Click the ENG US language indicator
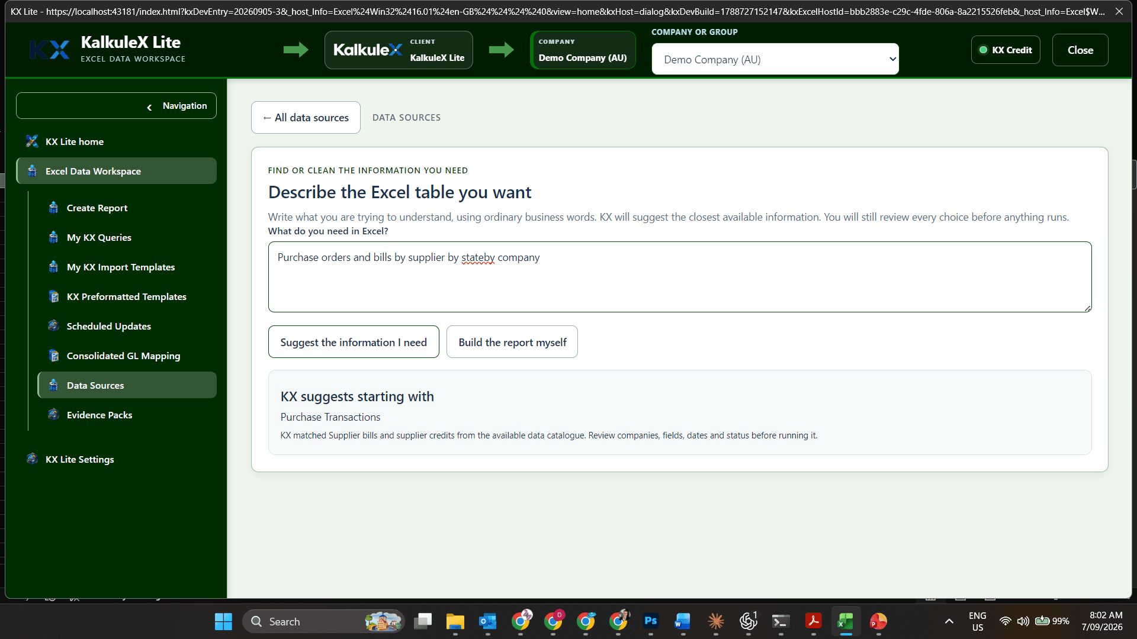Image resolution: width=1137 pixels, height=639 pixels. tap(978, 621)
